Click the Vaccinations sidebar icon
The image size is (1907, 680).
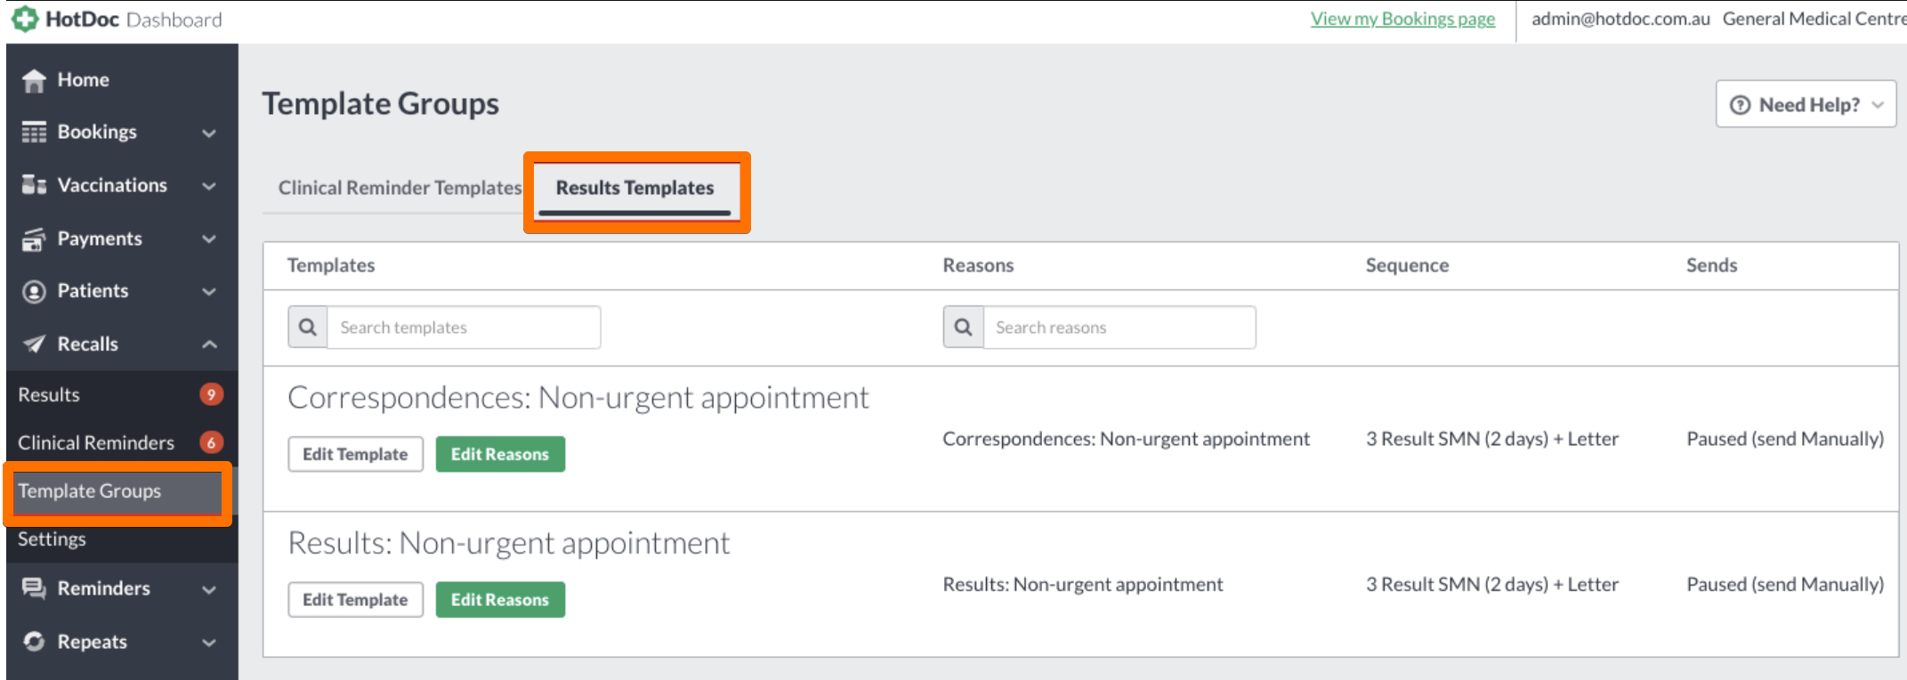pos(34,185)
